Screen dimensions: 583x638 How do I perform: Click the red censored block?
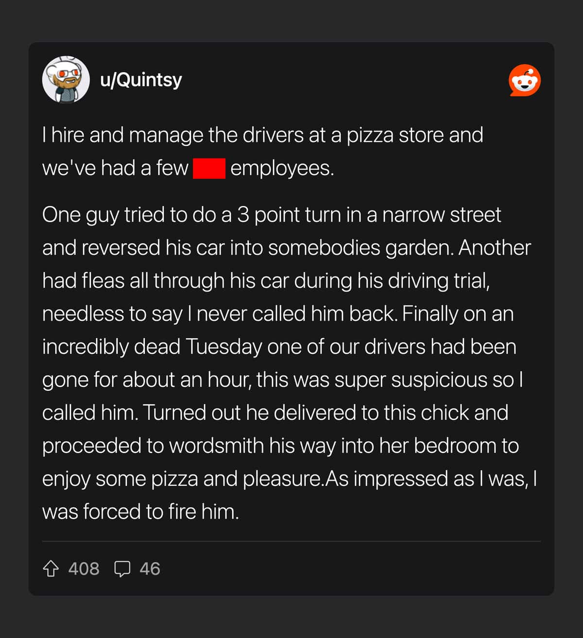(x=209, y=168)
